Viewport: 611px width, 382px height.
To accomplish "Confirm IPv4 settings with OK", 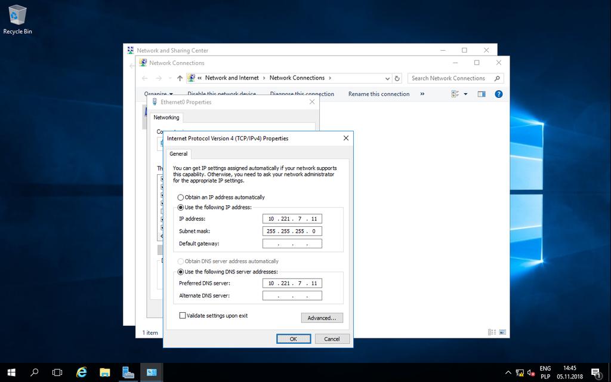I will pyautogui.click(x=294, y=339).
